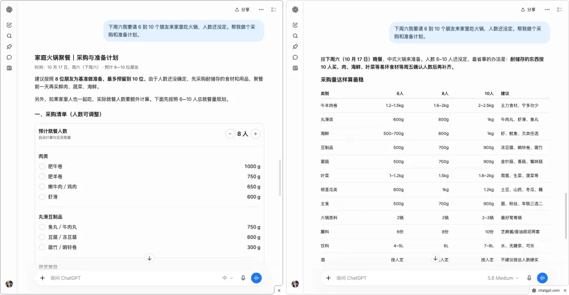Check off 嫩牛肉 / 鸡肉 item
This screenshot has height=295, width=569.
tap(42, 186)
